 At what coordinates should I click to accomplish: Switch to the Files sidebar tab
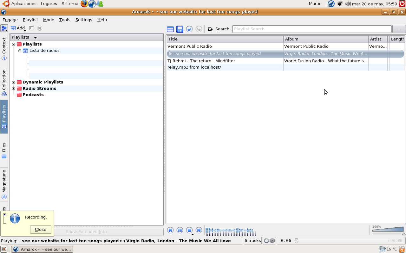pos(4,151)
